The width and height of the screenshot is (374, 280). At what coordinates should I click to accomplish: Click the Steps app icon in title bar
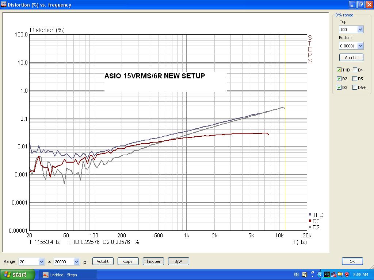[x=3, y=4]
